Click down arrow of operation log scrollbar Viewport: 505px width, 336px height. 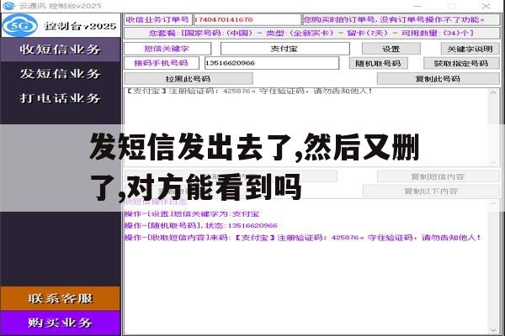pos(493,330)
